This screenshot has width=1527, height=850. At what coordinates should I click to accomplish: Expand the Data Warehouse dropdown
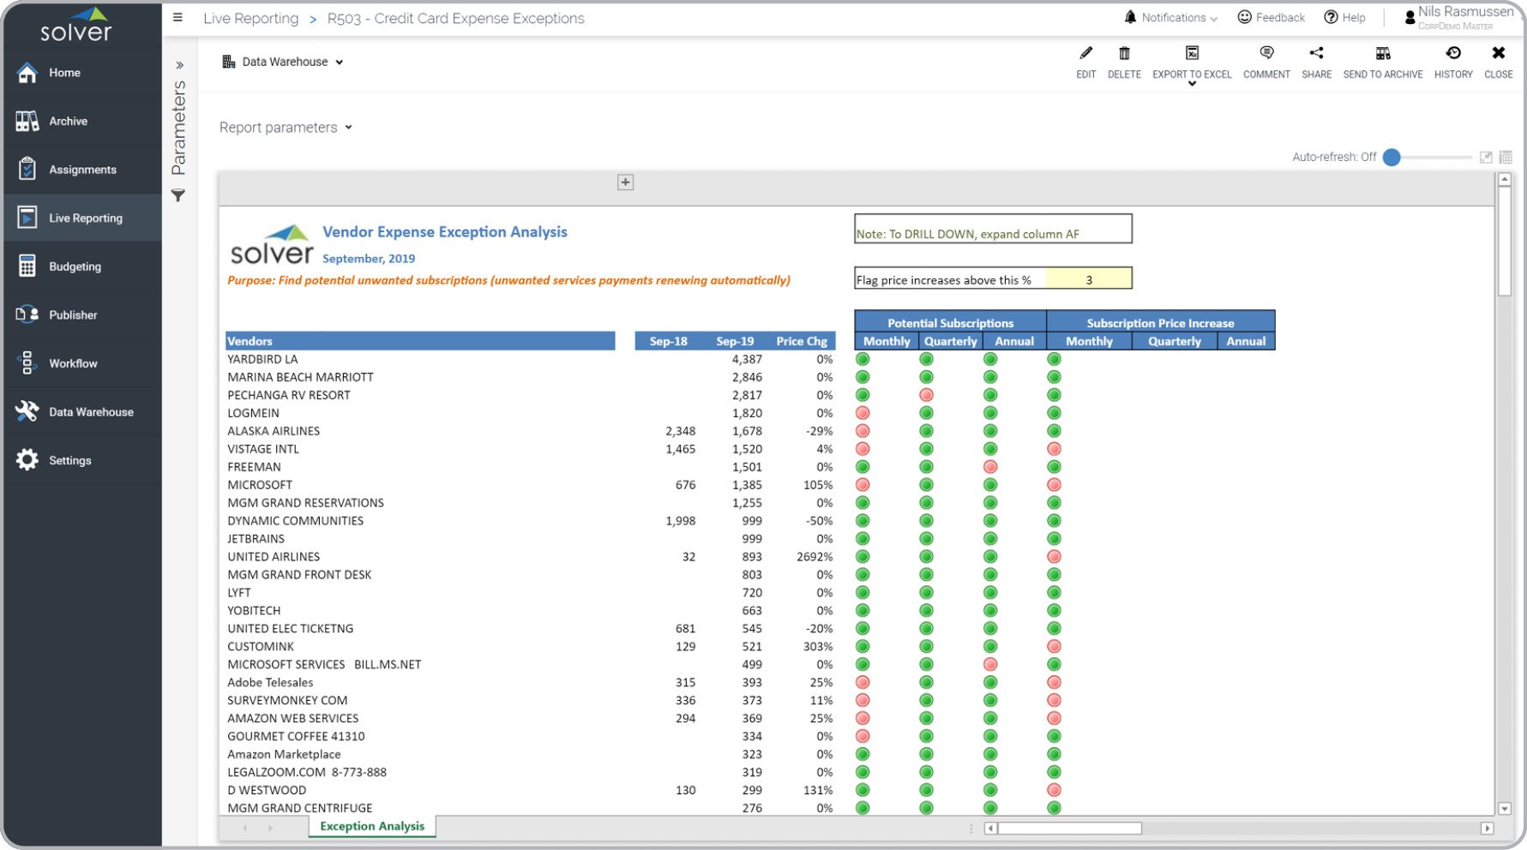point(283,62)
